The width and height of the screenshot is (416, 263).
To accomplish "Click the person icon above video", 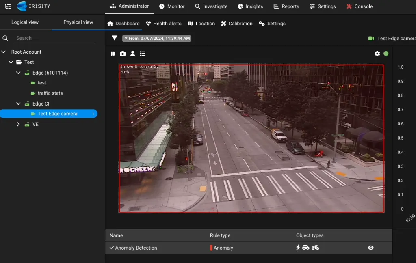I will point(132,54).
